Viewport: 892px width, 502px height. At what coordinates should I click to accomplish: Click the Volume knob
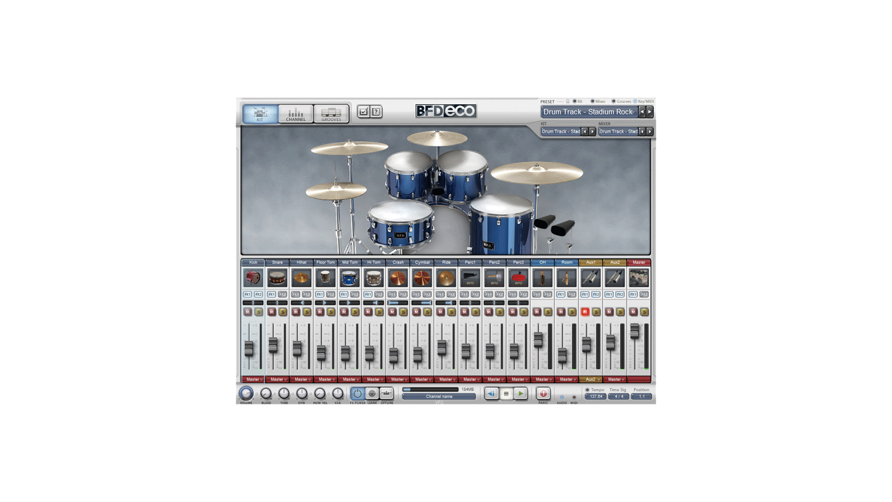coord(246,393)
